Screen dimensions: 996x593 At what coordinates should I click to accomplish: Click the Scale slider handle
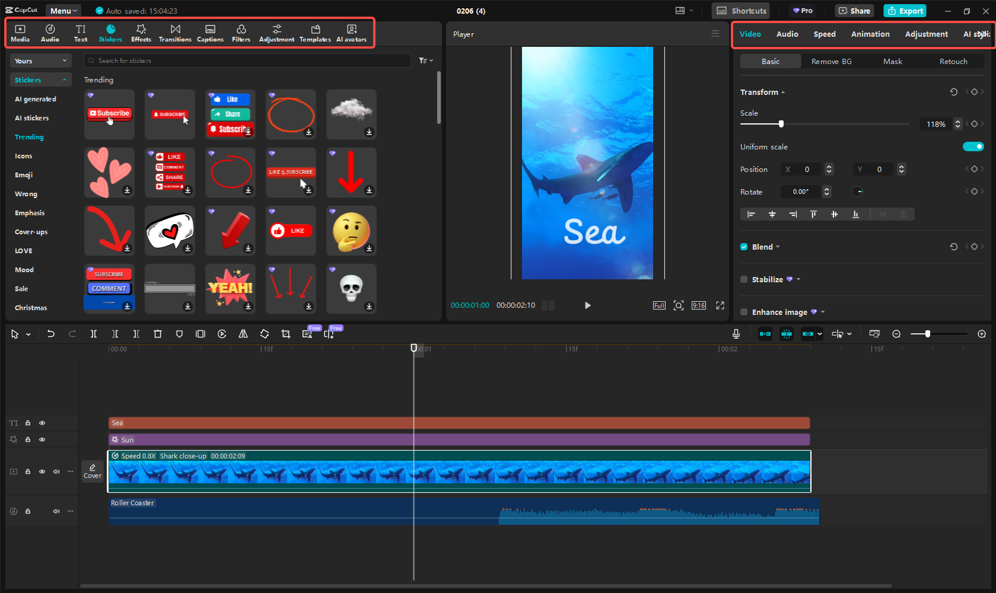coord(781,124)
